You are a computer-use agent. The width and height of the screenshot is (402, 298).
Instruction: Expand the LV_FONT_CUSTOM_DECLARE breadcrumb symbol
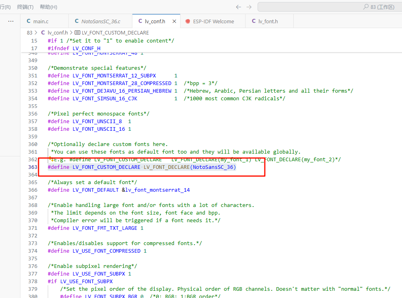click(115, 32)
